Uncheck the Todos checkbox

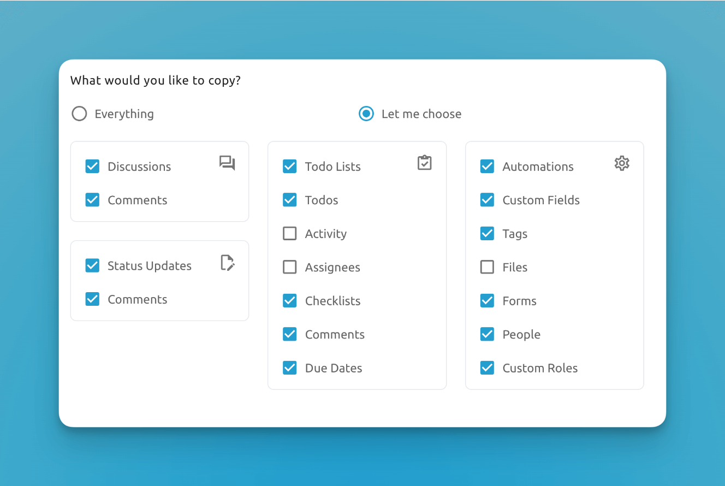click(290, 200)
